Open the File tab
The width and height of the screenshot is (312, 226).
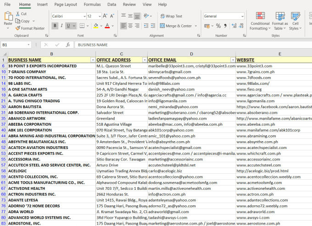click(x=7, y=5)
